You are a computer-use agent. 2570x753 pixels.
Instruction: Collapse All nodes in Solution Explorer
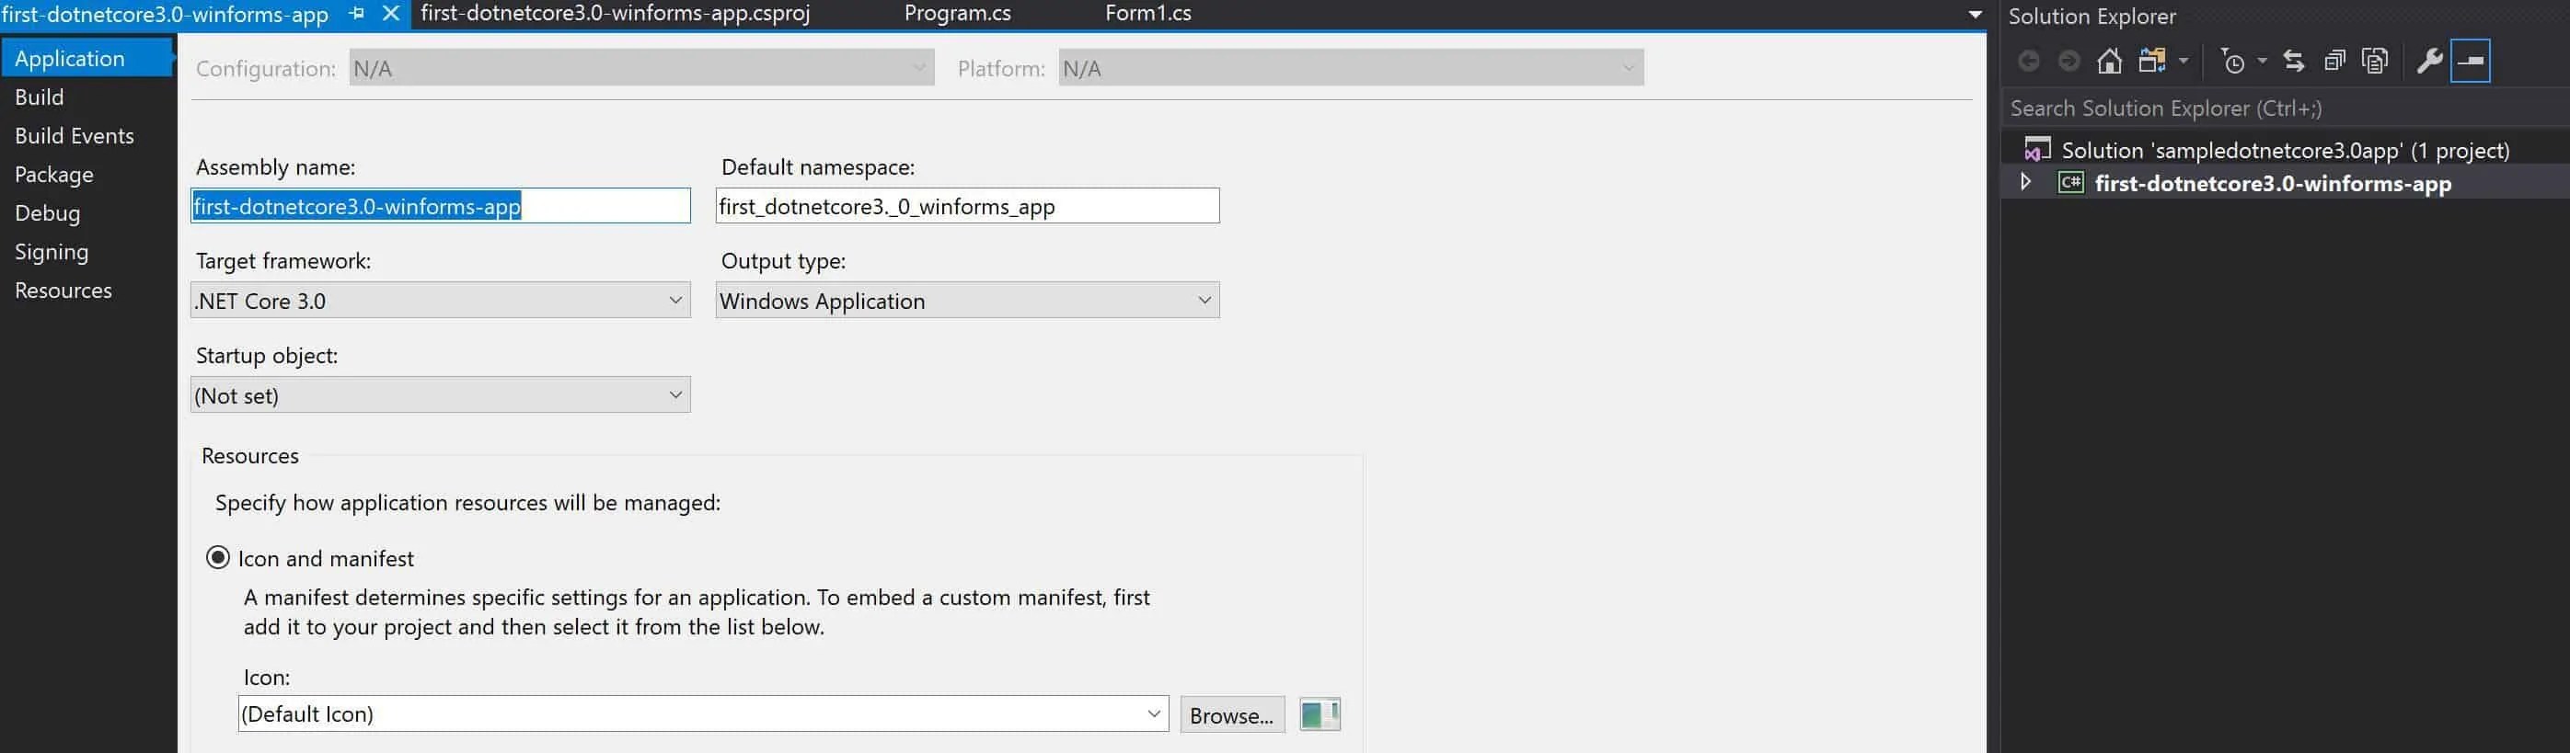(2334, 62)
